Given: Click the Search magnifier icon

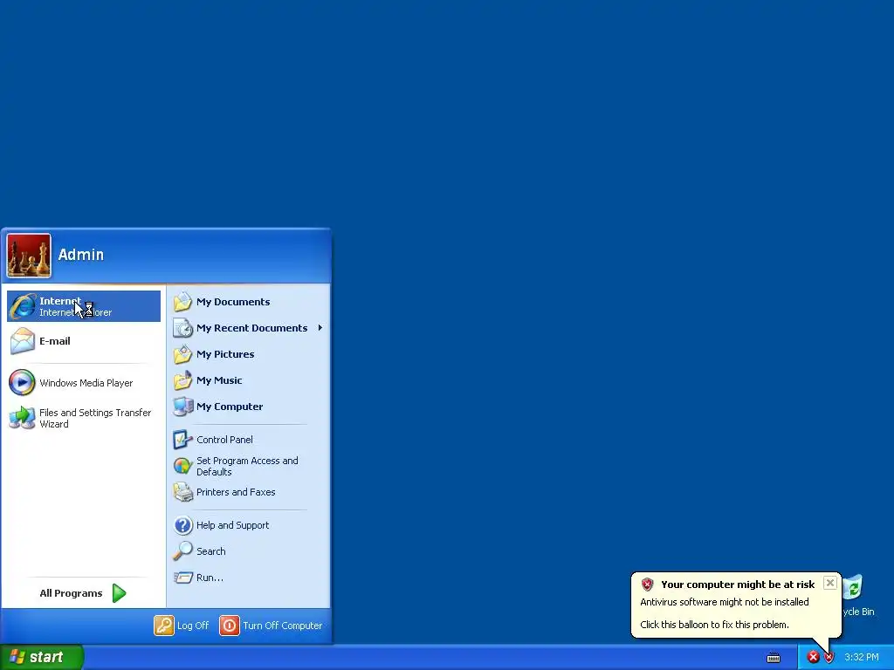Looking at the screenshot, I should point(183,551).
